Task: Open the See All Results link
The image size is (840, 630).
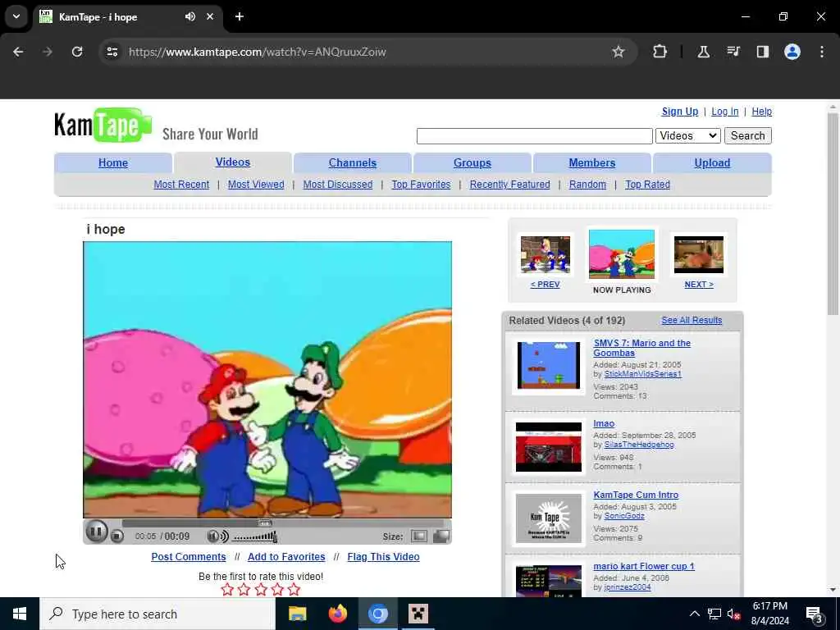Action: [692, 320]
